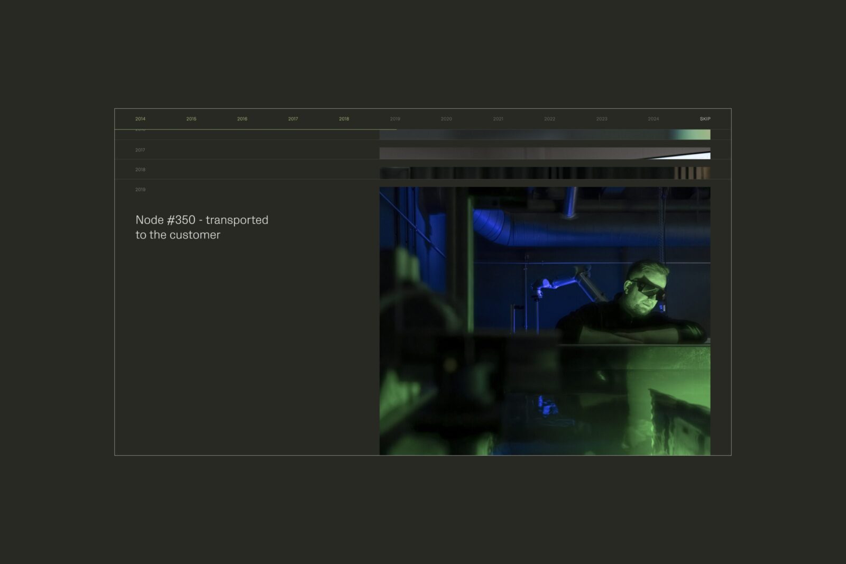The image size is (846, 564).
Task: Click 2017 in the top year navigation
Action: pos(293,119)
